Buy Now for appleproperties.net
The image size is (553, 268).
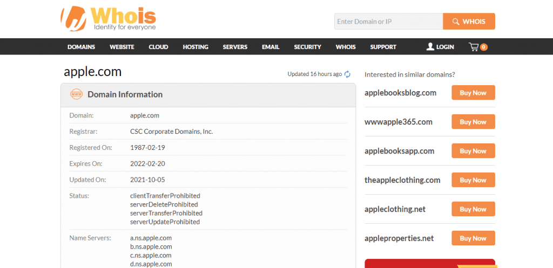point(473,238)
